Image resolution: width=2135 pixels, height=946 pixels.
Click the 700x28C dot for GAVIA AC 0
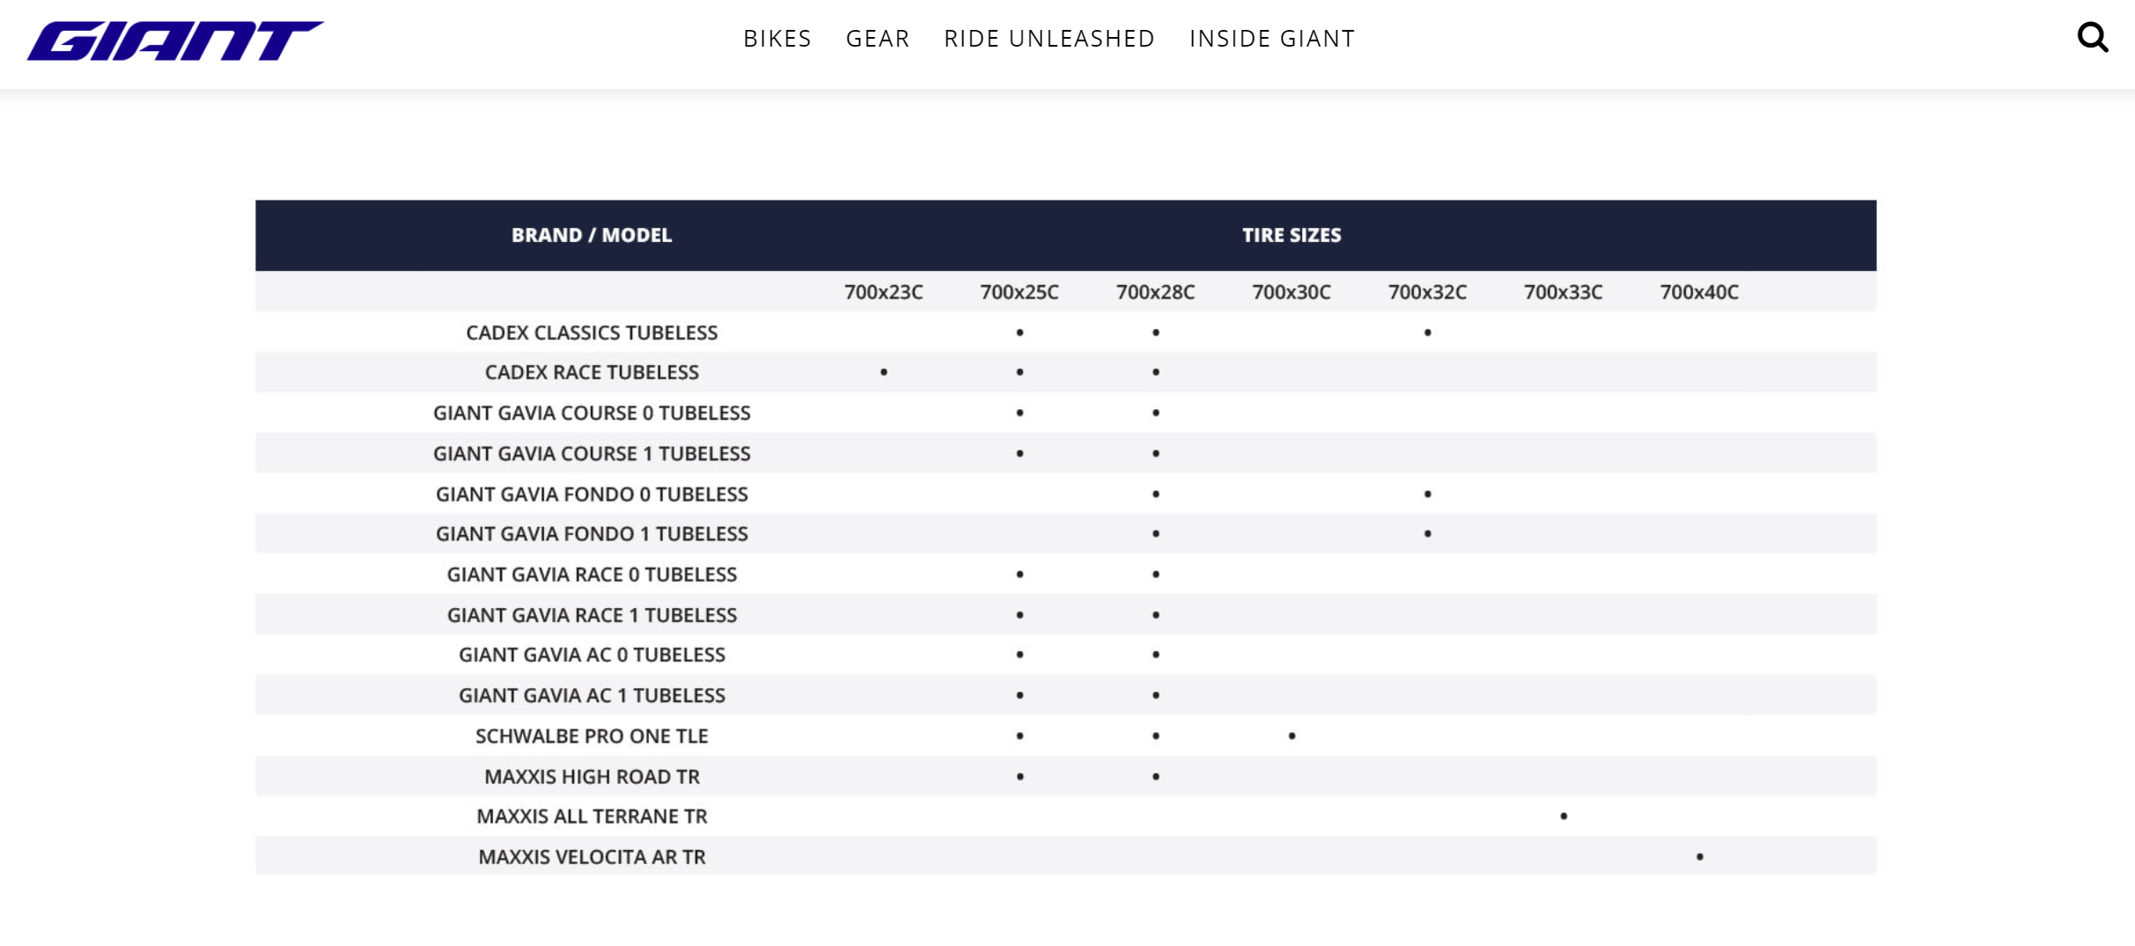[1156, 655]
